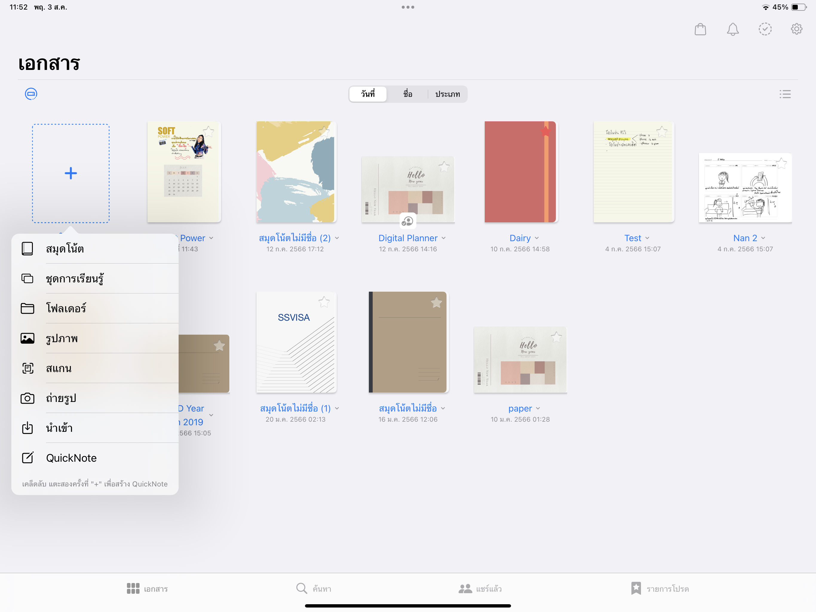The height and width of the screenshot is (612, 816).
Task: Sort documents by ชื่อ segment
Action: click(407, 94)
